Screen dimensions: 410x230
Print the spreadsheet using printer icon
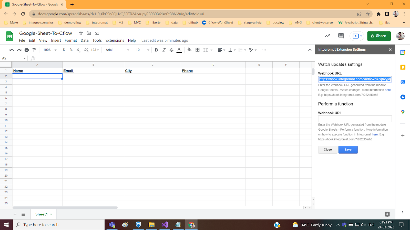(x=27, y=50)
